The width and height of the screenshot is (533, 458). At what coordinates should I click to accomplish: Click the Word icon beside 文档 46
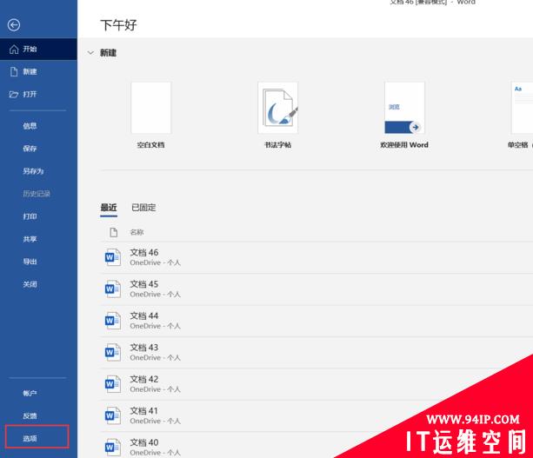point(112,257)
